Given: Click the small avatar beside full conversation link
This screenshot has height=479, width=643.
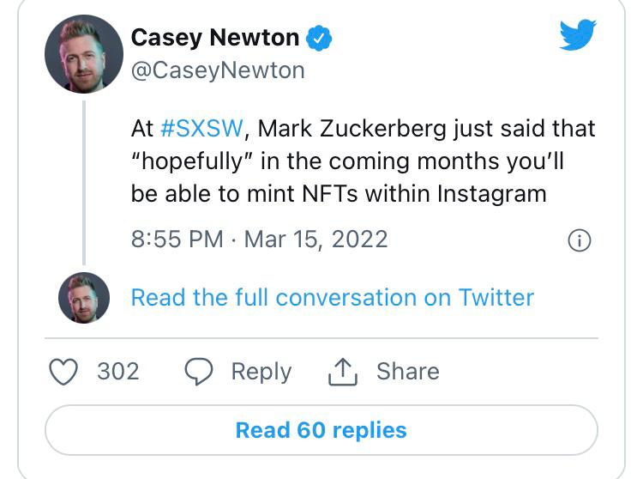Looking at the screenshot, I should pos(83,298).
